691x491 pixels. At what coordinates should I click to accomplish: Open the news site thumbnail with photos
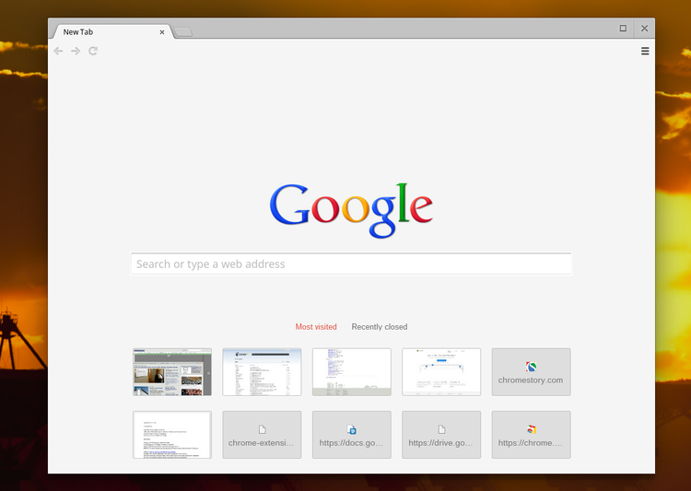click(172, 372)
